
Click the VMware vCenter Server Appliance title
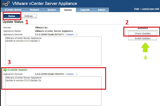(44, 3)
